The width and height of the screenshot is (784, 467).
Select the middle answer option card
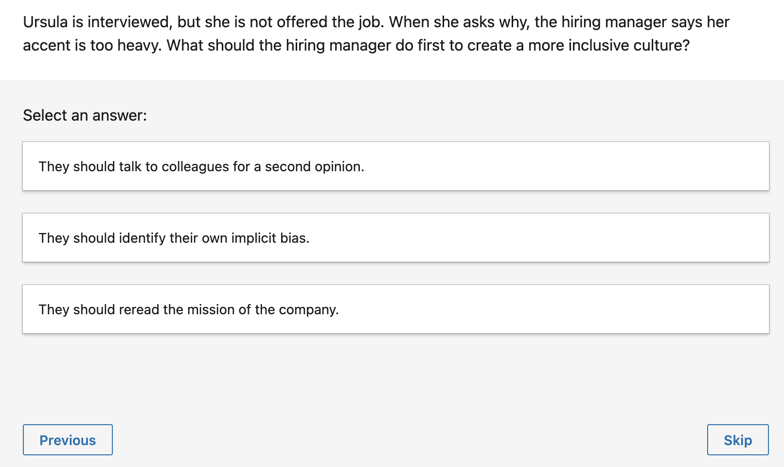[395, 238]
